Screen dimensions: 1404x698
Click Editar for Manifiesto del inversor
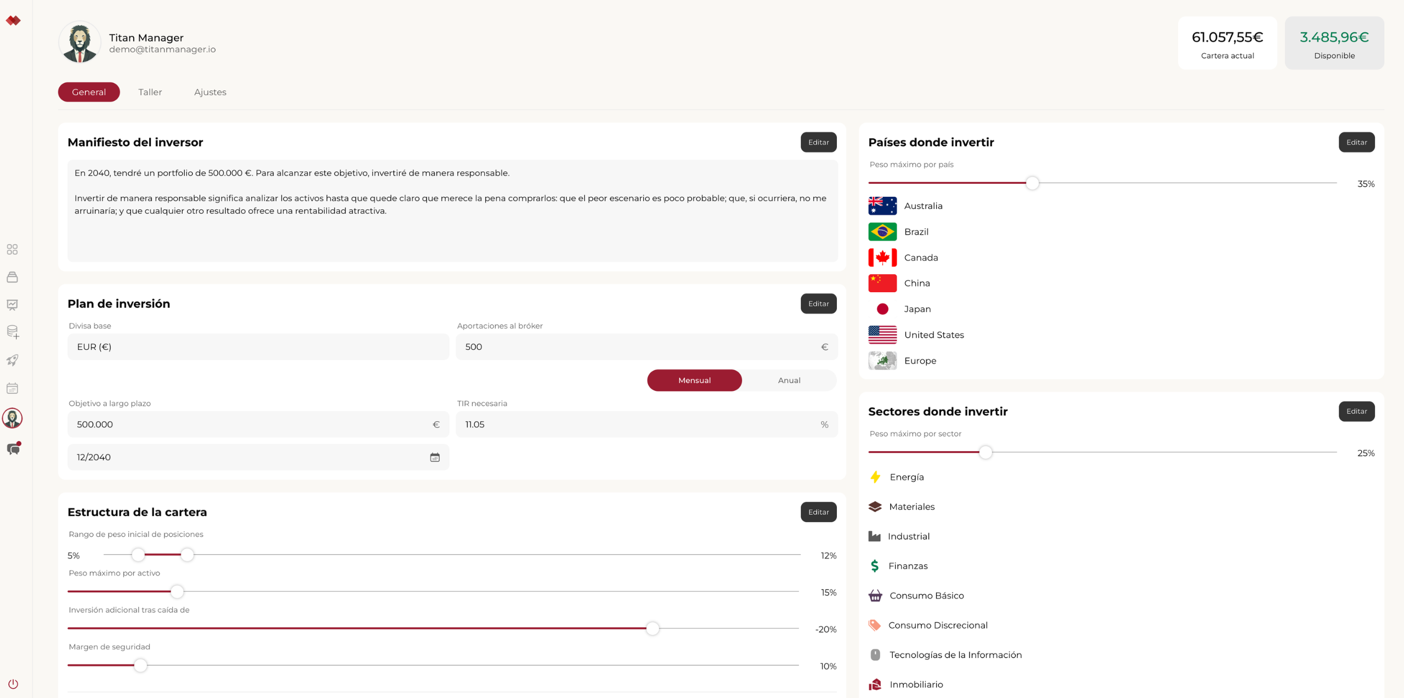click(x=818, y=142)
